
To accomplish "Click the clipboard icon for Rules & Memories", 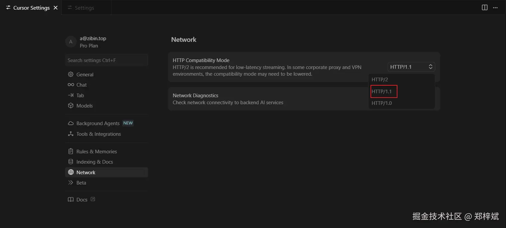I will click(70, 151).
